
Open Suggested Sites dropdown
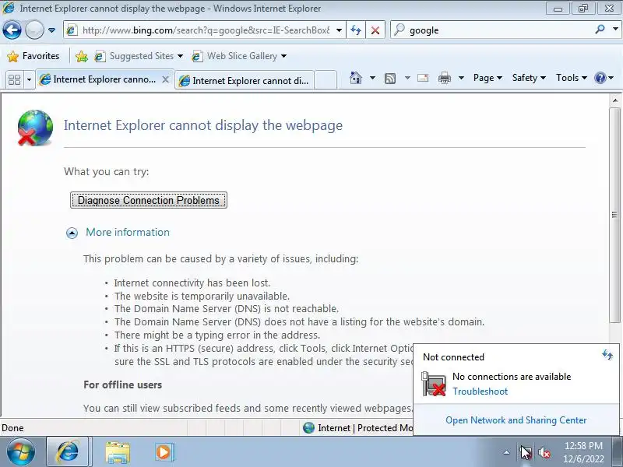pyautogui.click(x=139, y=56)
